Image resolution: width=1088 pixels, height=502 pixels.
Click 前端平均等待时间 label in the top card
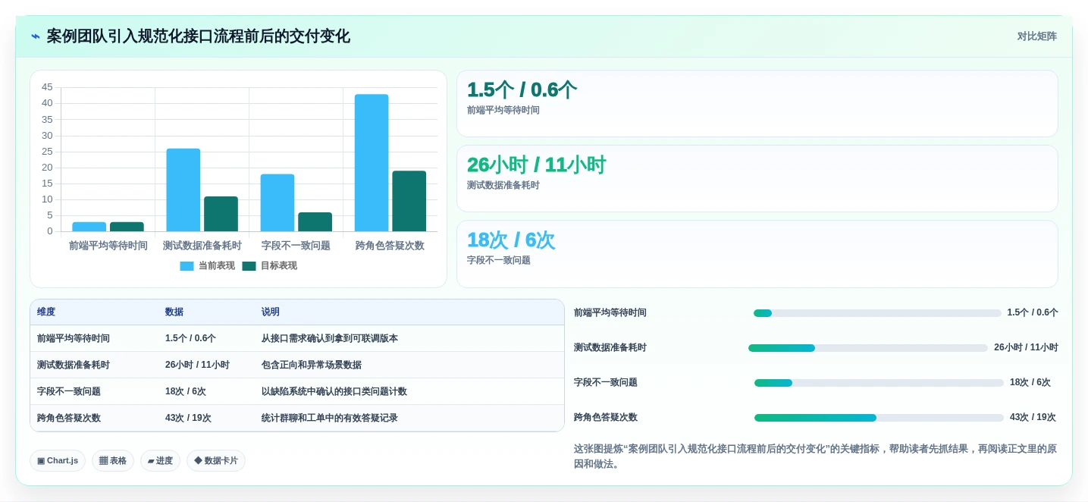click(x=503, y=110)
